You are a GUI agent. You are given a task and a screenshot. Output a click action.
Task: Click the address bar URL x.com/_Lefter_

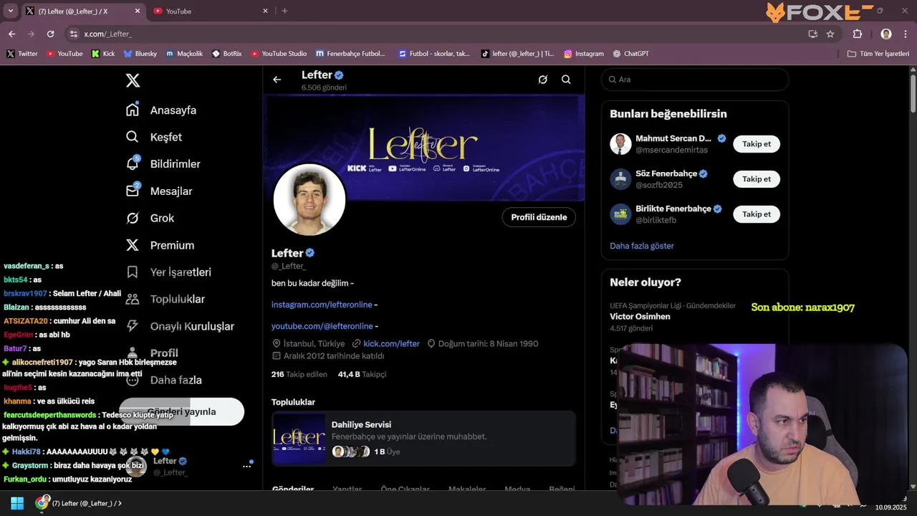coord(107,34)
